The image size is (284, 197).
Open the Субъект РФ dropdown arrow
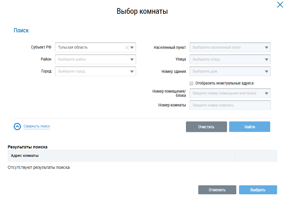click(x=132, y=47)
